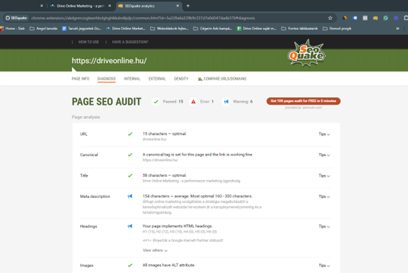Click the canonical URL https://driveonline.hu/ text

(160, 160)
